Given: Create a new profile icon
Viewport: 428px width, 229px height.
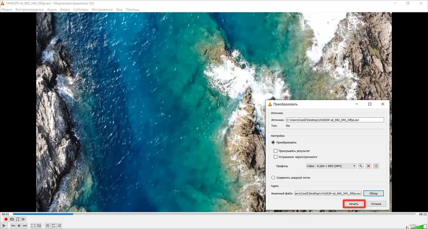Looking at the screenshot, I should (376, 166).
